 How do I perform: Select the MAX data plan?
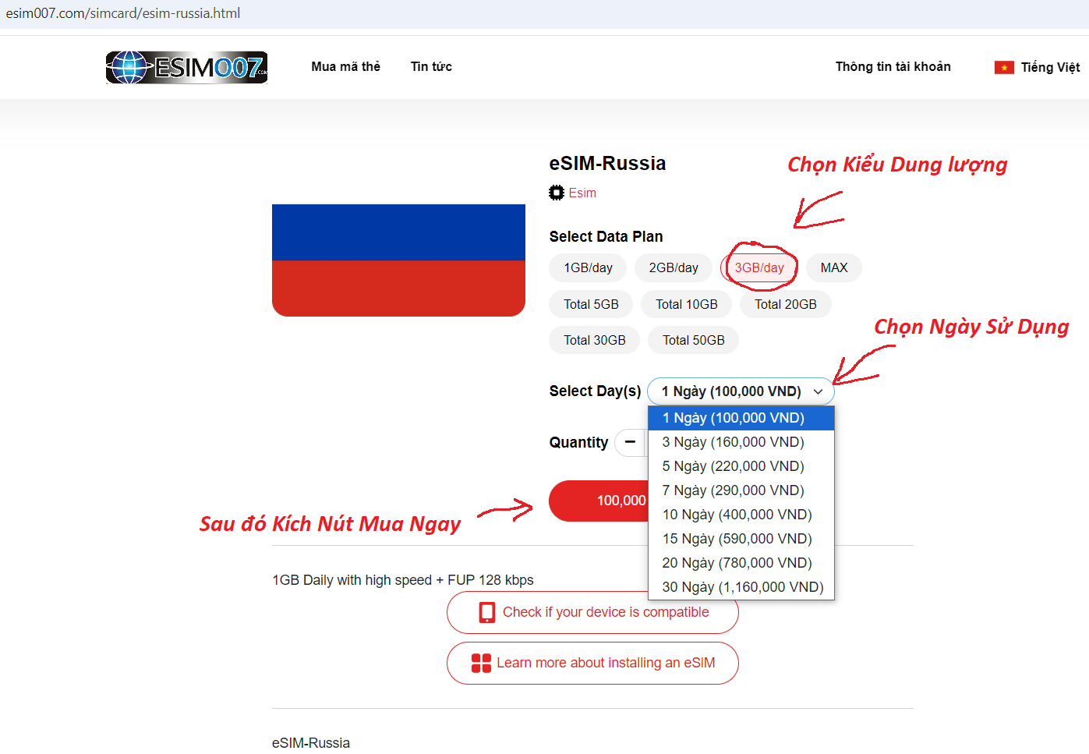coord(834,267)
